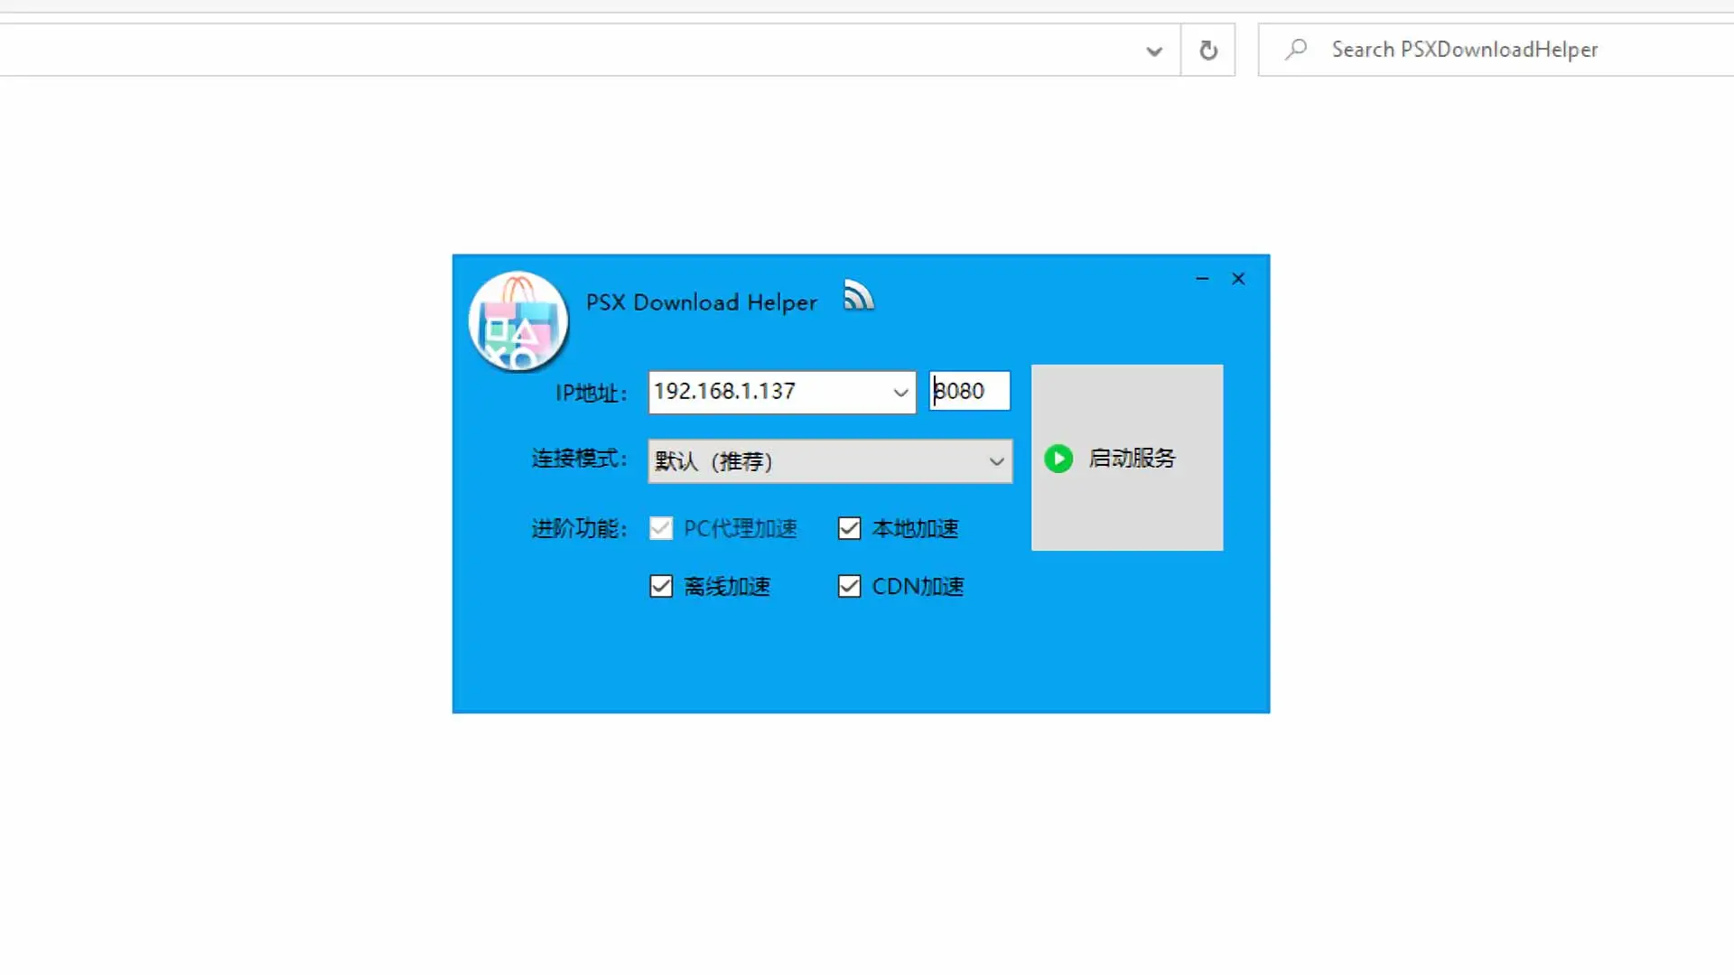Open the 连接模式 dropdown showing 默认 (推荐)
The width and height of the screenshot is (1734, 975).
point(829,461)
